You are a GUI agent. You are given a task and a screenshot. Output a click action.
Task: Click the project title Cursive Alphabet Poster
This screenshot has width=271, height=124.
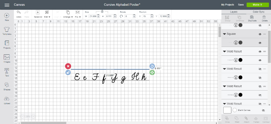tap(122, 5)
